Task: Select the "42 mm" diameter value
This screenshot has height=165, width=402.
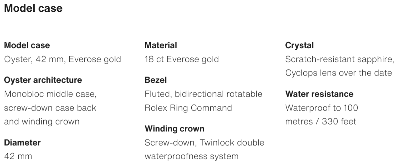Action: point(18,156)
